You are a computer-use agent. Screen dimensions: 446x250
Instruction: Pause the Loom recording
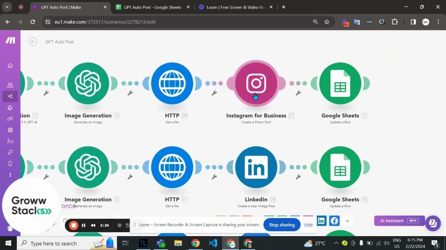[x=84, y=225]
